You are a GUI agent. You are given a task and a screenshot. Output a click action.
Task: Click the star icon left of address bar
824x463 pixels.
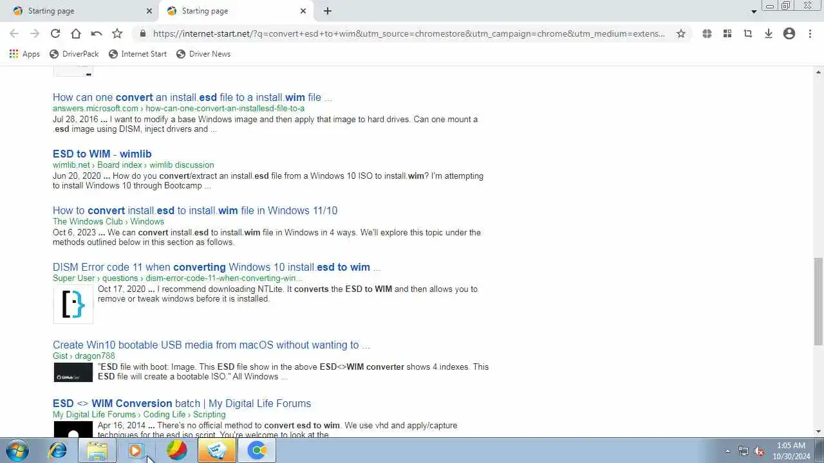(117, 33)
